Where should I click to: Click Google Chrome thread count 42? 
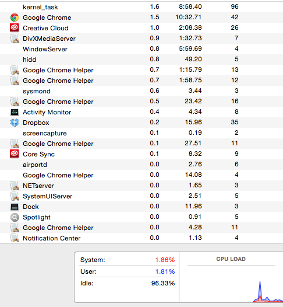click(x=235, y=18)
